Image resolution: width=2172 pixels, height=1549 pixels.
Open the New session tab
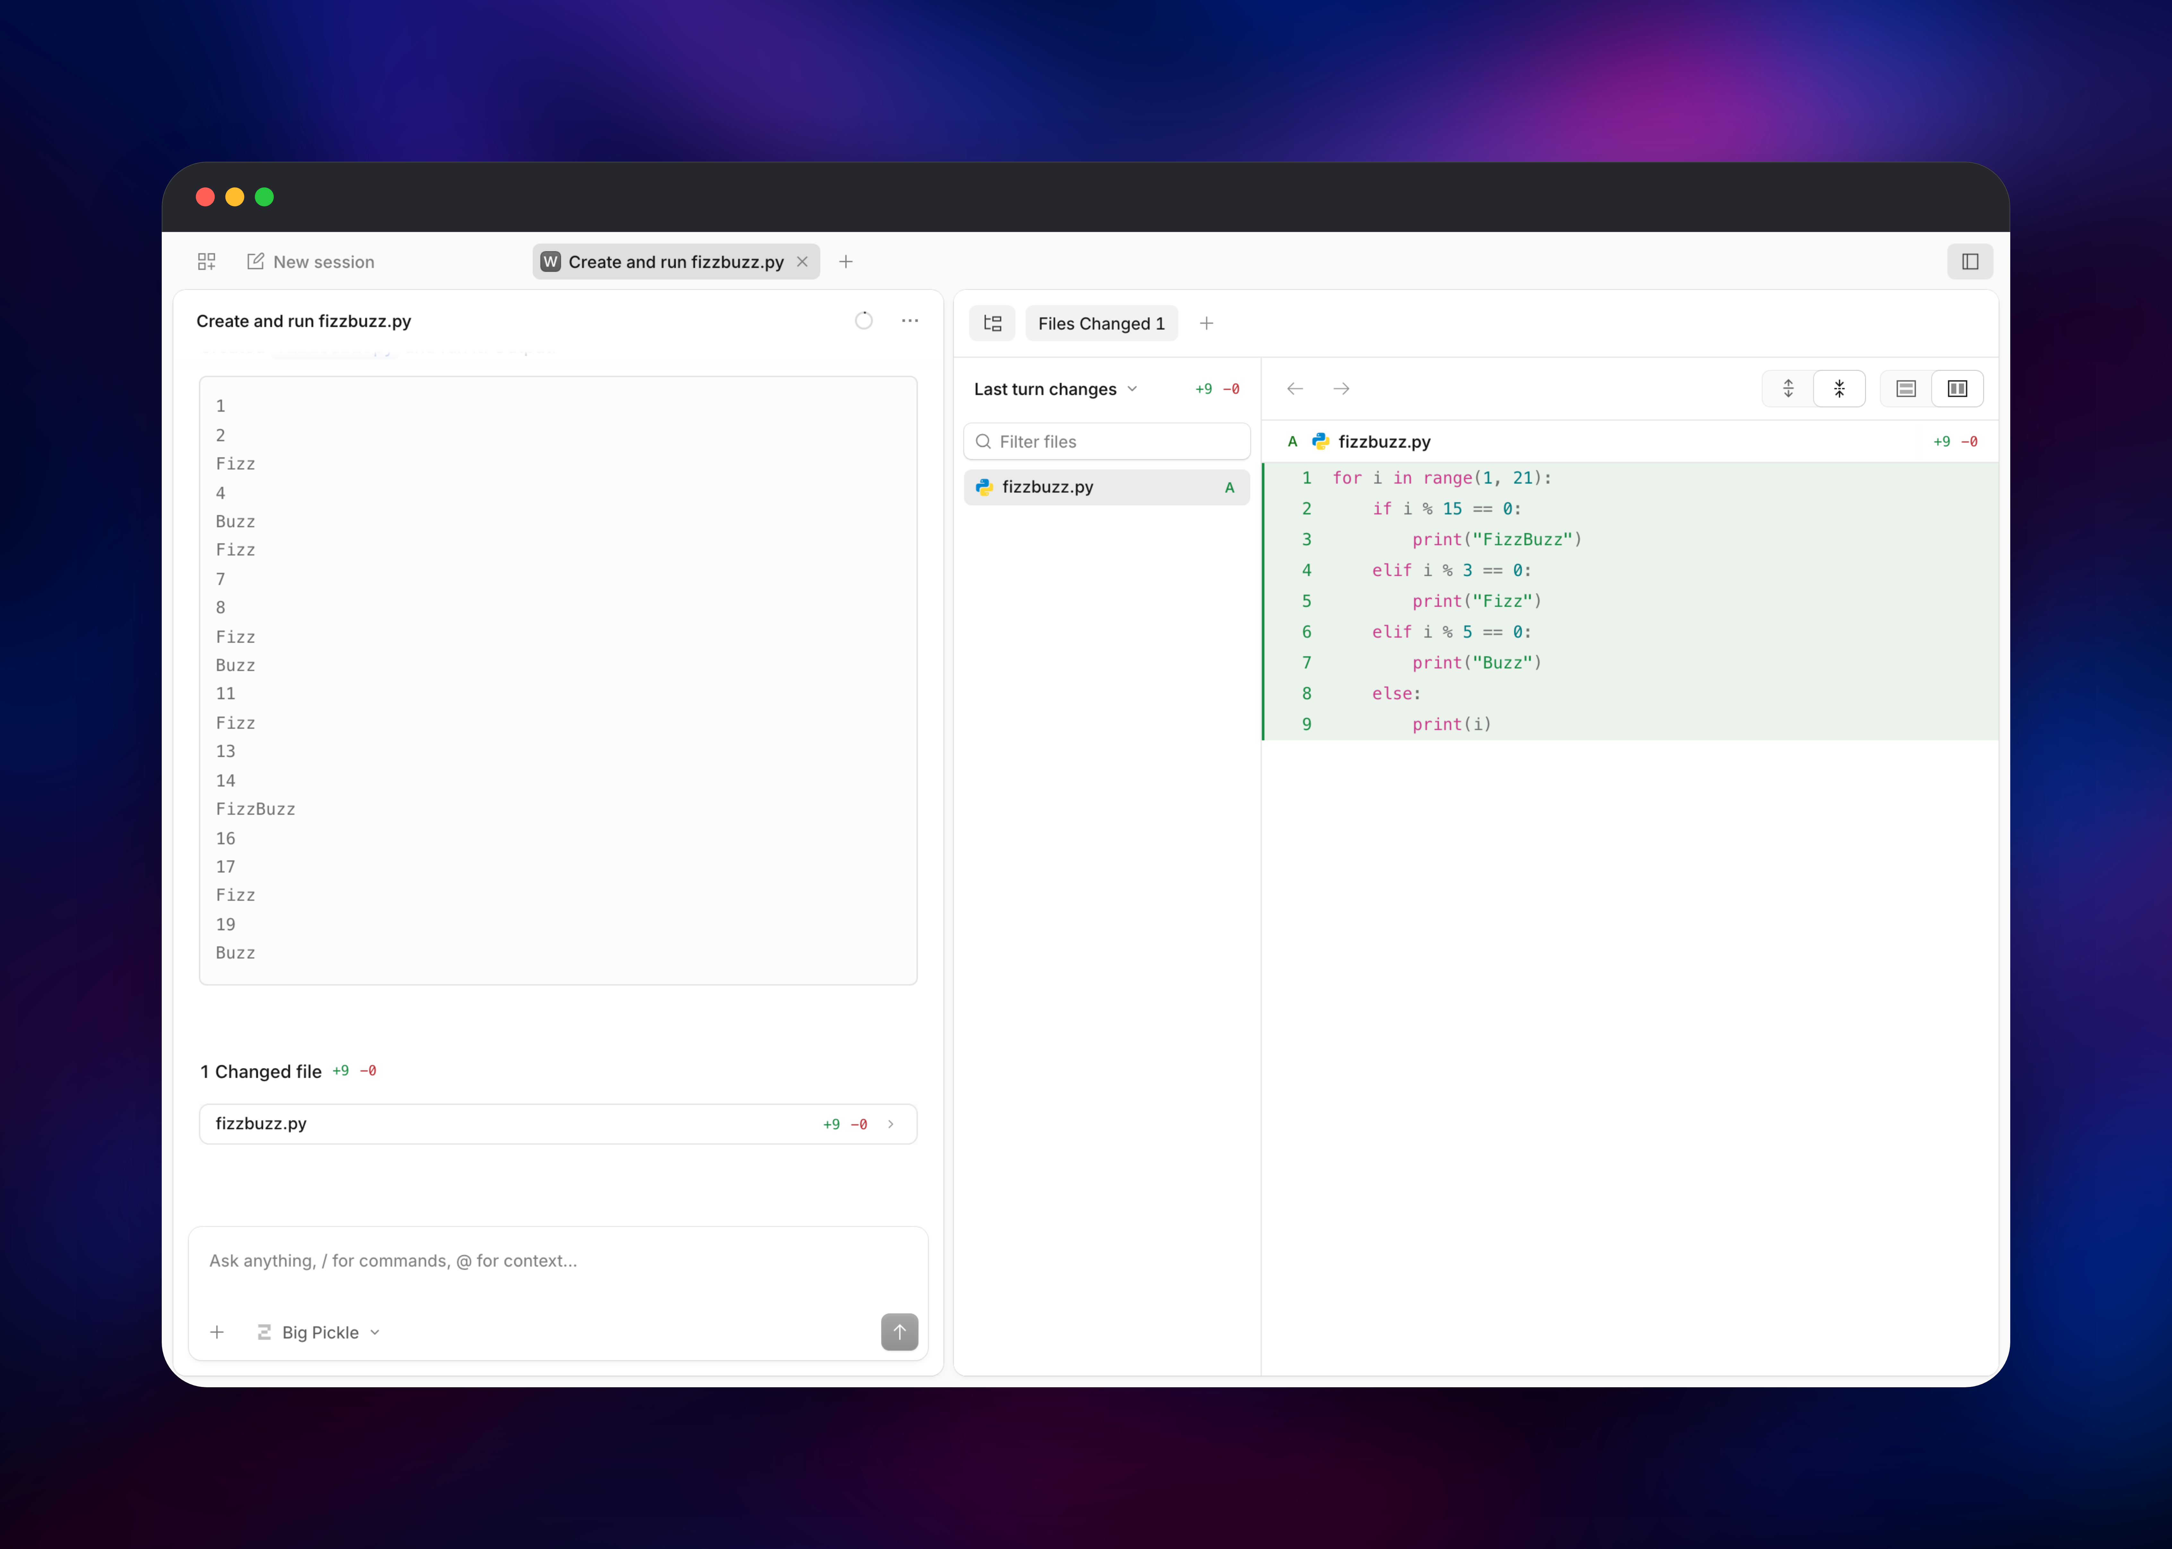point(311,261)
